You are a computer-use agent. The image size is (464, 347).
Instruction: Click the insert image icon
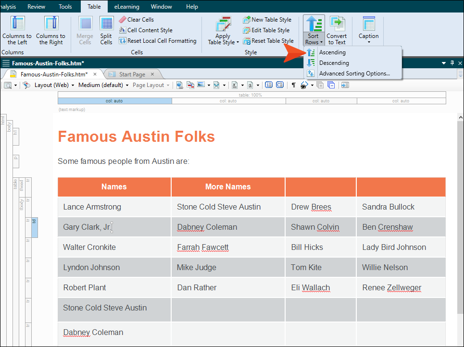201,85
